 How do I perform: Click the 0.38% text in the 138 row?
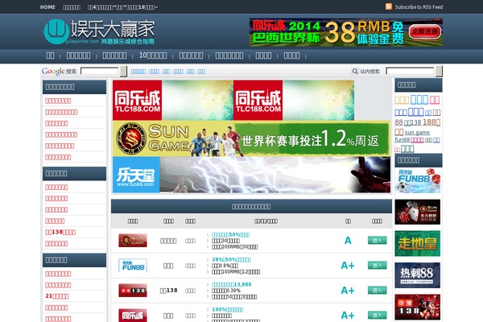tap(226, 291)
